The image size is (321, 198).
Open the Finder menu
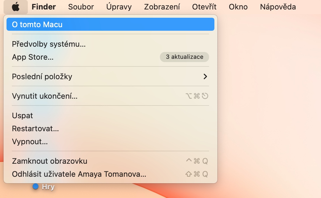click(x=44, y=7)
